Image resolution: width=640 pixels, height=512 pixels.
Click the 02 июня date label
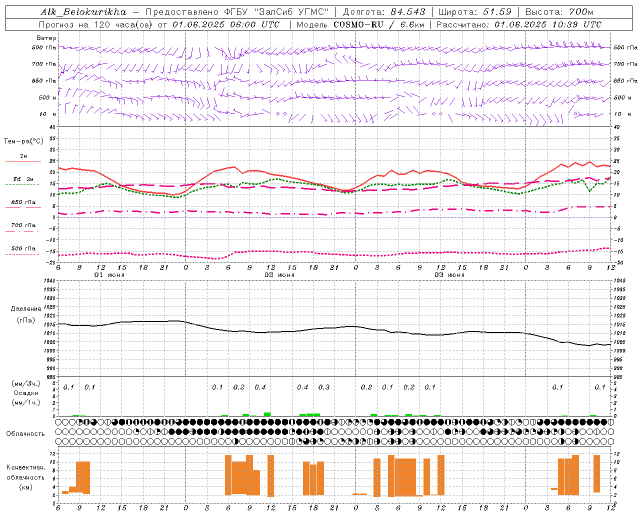279,275
